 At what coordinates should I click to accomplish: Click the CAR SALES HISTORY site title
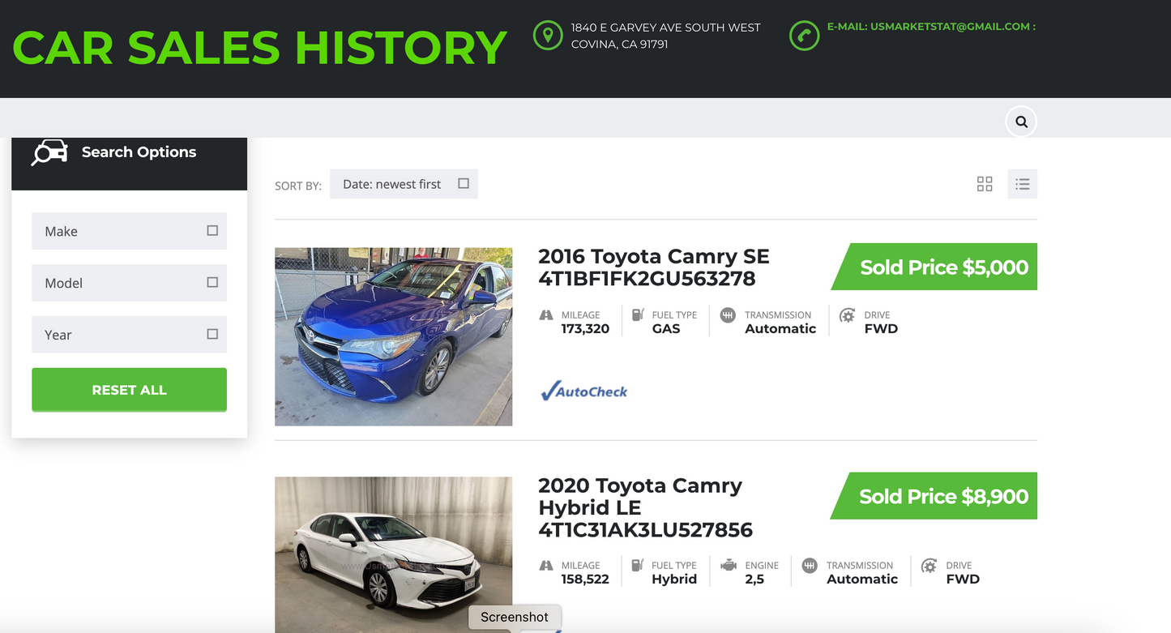[259, 48]
